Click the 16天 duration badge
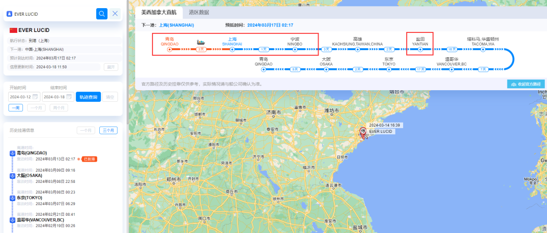The height and width of the screenshot is (233, 547). click(452, 50)
